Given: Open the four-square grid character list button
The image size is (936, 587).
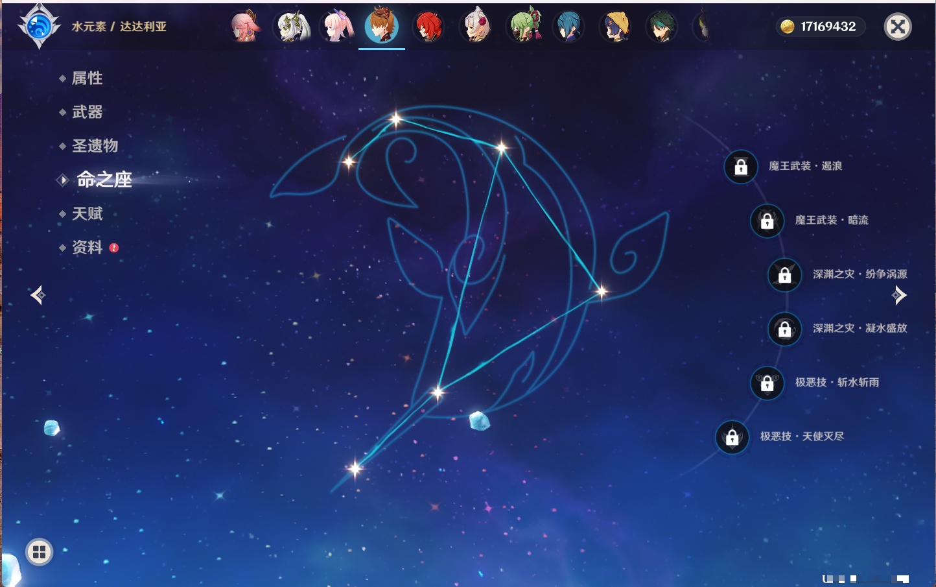Looking at the screenshot, I should [x=39, y=552].
